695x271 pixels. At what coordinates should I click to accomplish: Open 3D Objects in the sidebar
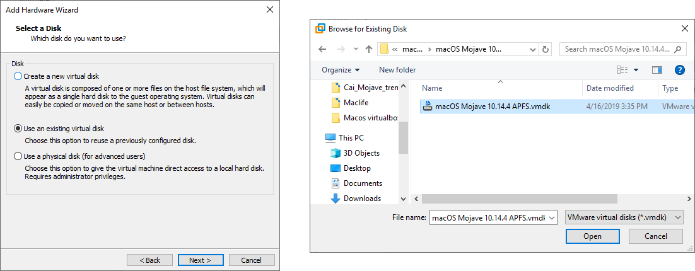[x=361, y=153]
